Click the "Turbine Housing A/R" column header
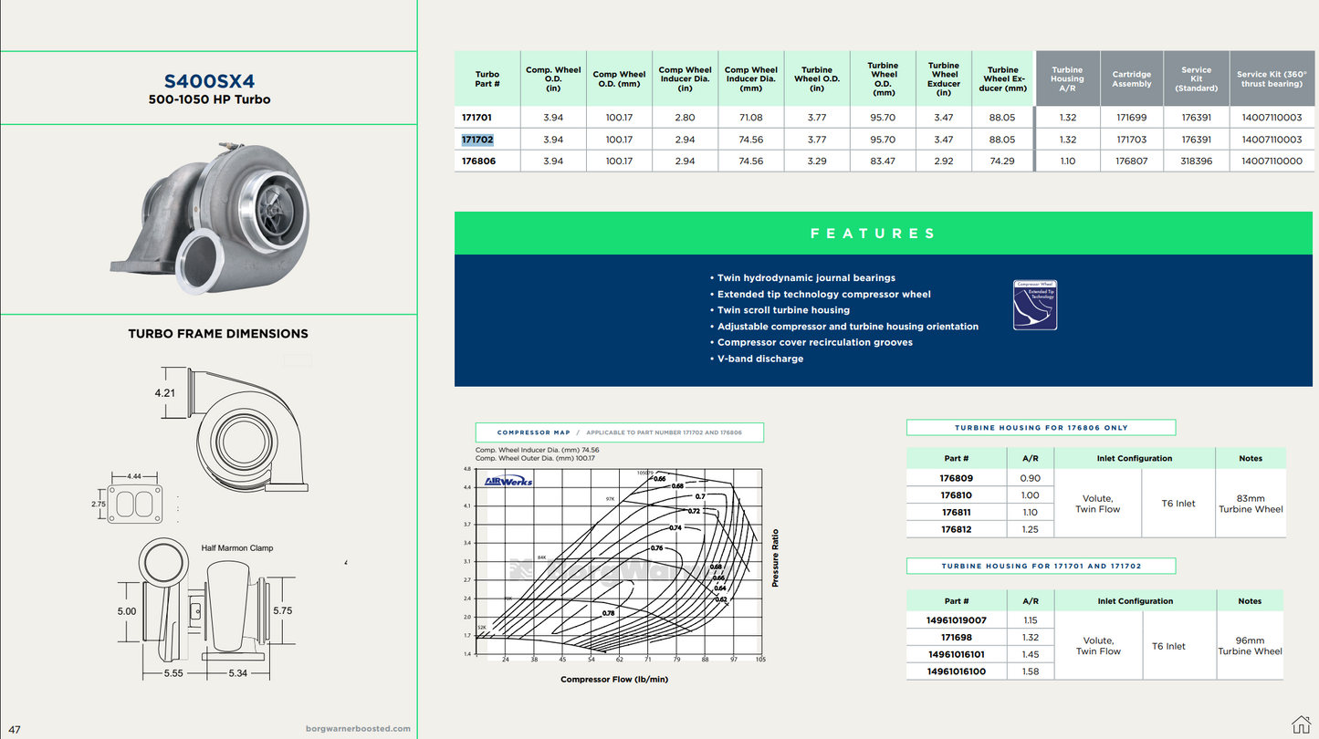The width and height of the screenshot is (1319, 739). coord(1067,79)
